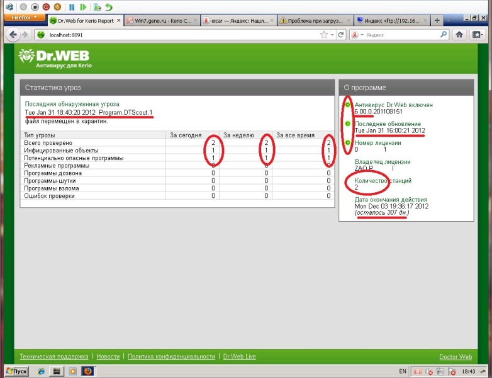Screen dimensions: 492x378
Task: Open the Политика конфиденциальности link
Action: (171, 357)
